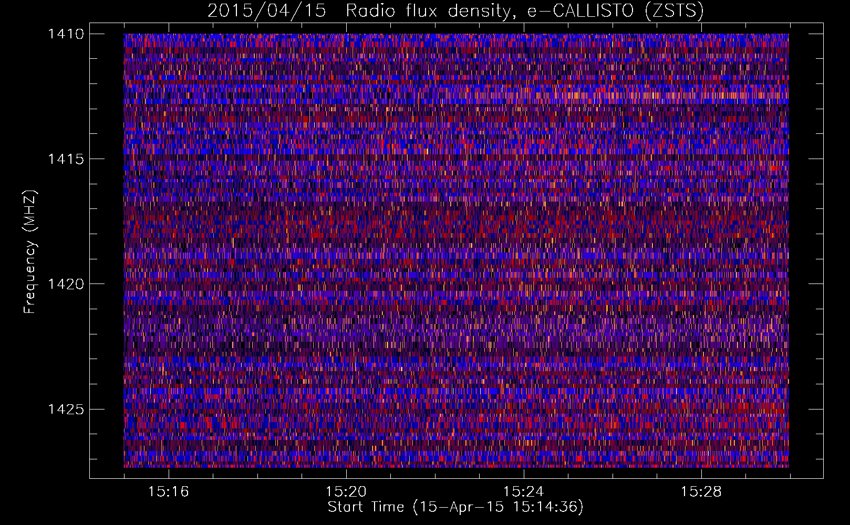Click the 1415 frequency tick label
This screenshot has width=850, height=525.
[x=66, y=159]
